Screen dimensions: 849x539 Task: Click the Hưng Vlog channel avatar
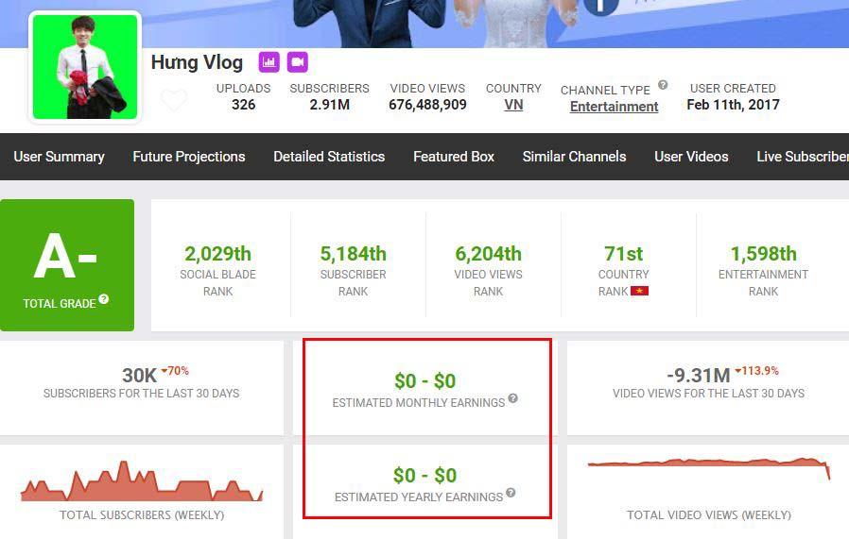click(x=85, y=67)
